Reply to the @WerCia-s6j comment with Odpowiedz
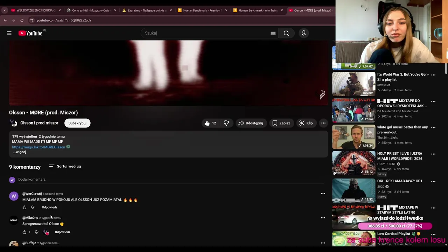448x252 pixels. pyautogui.click(x=49, y=208)
